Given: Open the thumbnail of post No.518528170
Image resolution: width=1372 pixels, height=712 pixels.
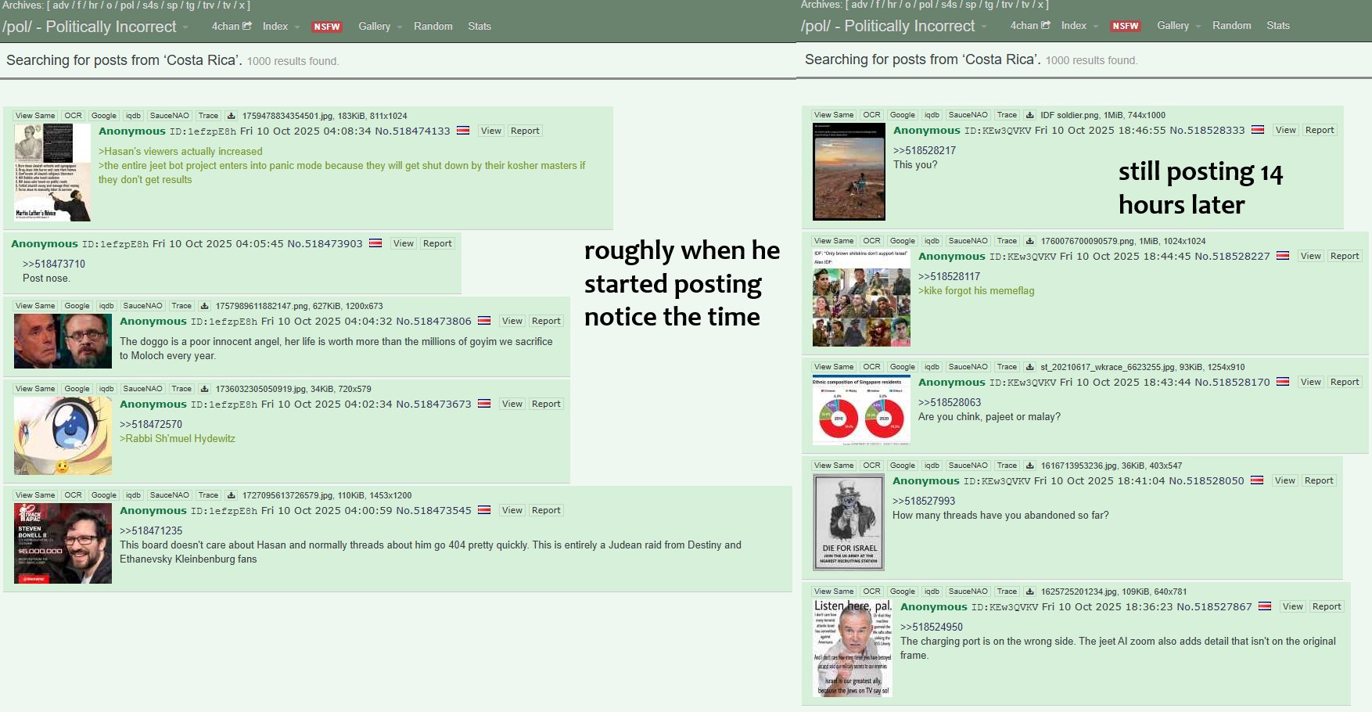Looking at the screenshot, I should pos(861,411).
